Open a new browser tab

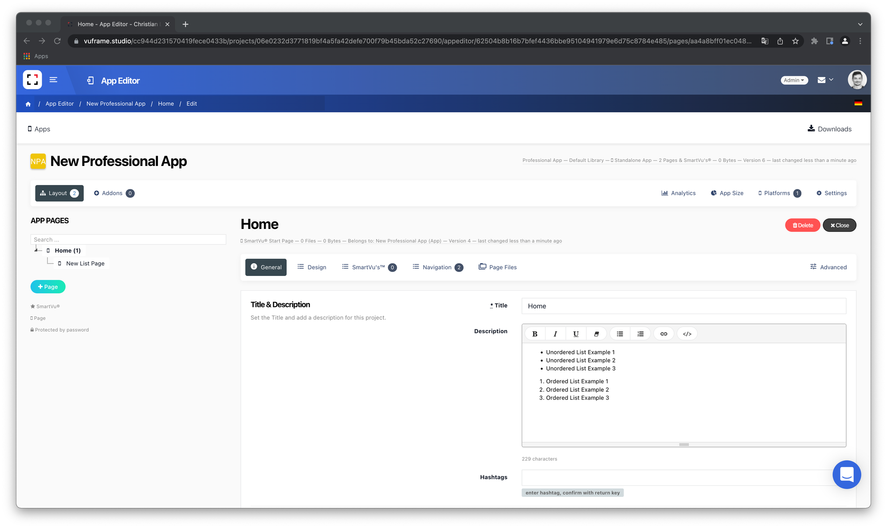(185, 24)
